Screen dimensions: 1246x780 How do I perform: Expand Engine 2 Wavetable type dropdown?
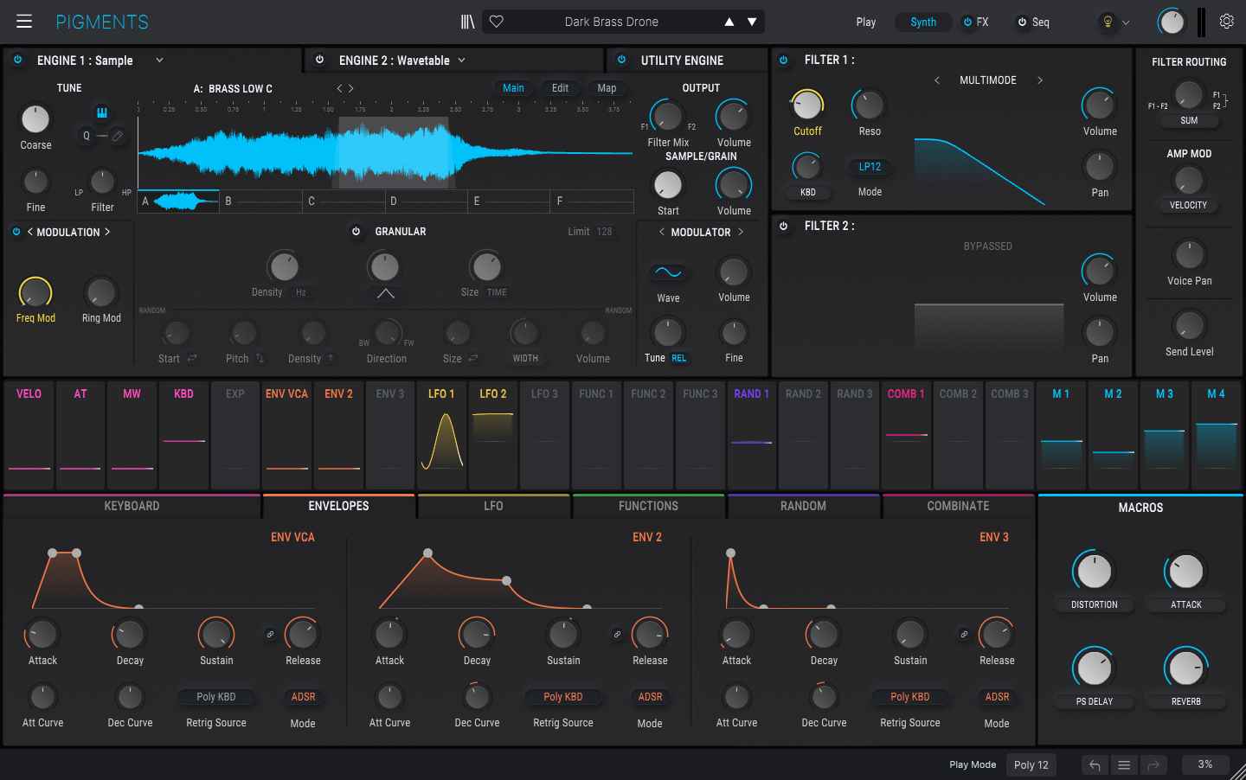pos(461,60)
